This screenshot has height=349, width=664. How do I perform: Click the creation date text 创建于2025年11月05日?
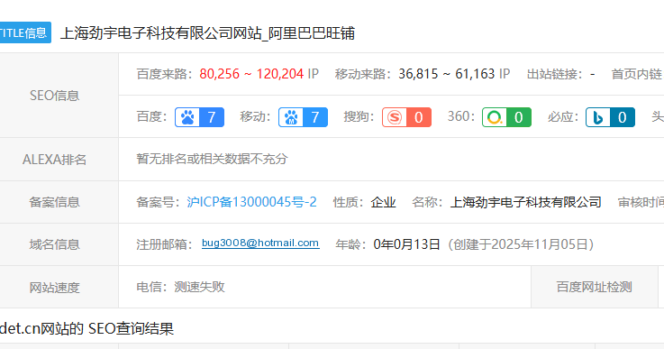coord(521,244)
